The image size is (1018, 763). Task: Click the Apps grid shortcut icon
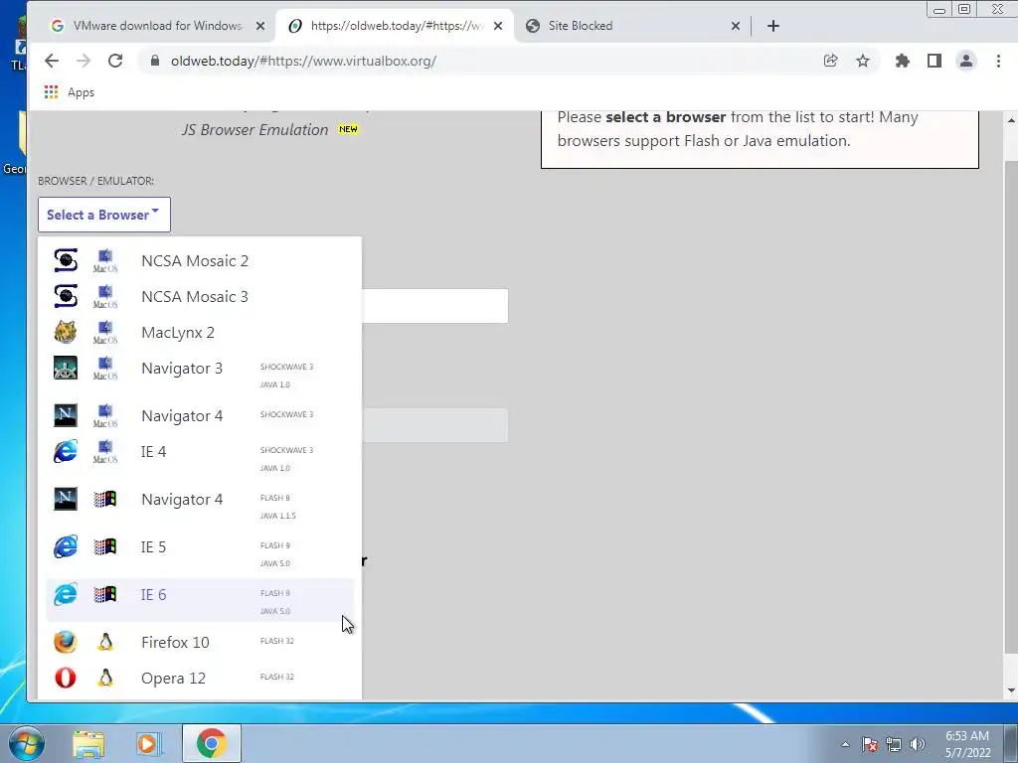[51, 92]
